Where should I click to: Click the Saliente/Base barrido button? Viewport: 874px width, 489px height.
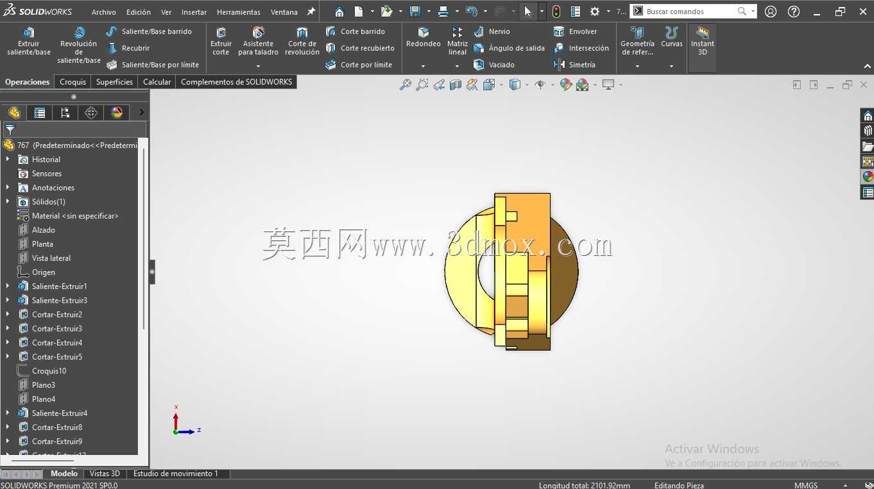(149, 31)
